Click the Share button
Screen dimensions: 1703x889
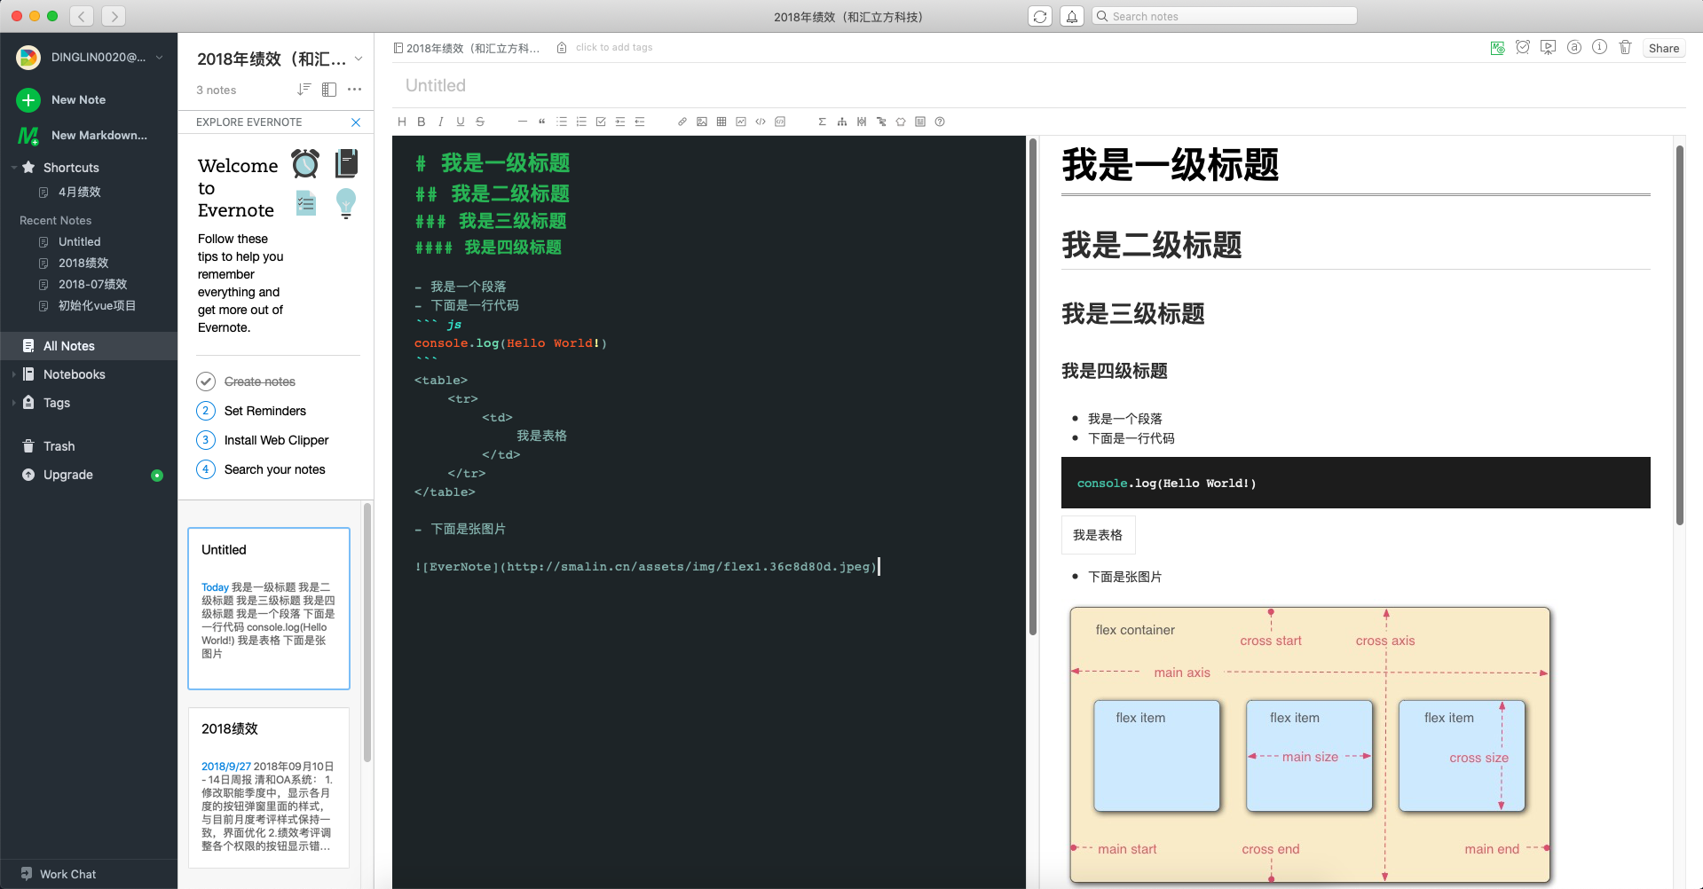1663,48
